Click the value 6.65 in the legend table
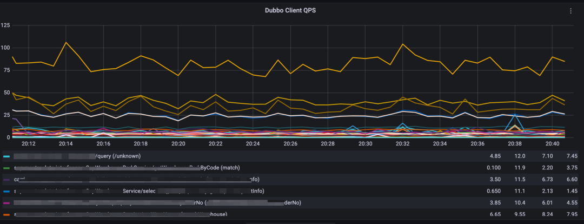 [496, 214]
